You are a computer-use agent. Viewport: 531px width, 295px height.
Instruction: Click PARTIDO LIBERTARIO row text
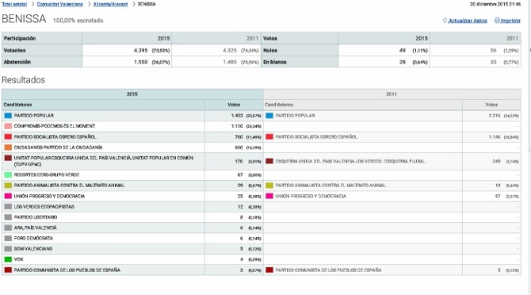coord(36,217)
